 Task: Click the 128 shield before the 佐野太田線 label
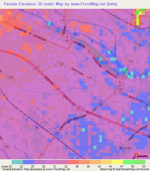tap(61, 64)
